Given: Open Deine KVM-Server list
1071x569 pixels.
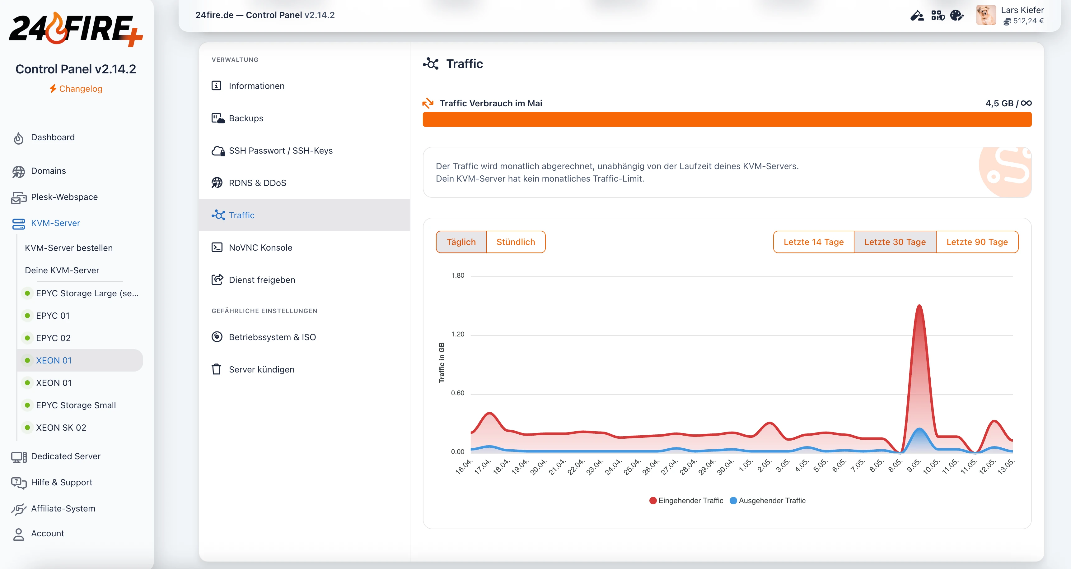Looking at the screenshot, I should [x=62, y=271].
